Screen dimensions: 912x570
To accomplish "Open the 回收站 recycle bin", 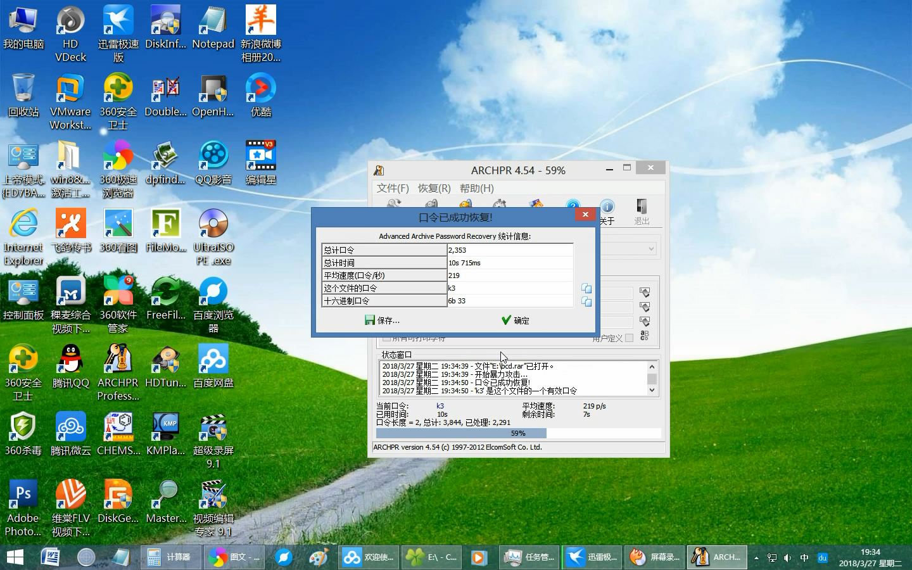I will [23, 96].
